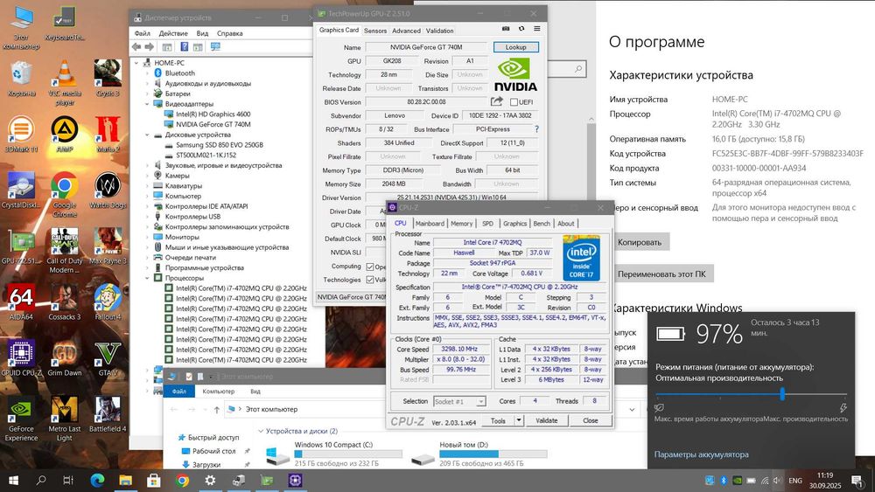The height and width of the screenshot is (492, 875).
Task: Click the BIOS export share icon in GPU-Z
Action: coord(497,101)
